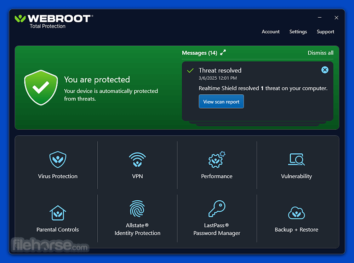Image resolution: width=354 pixels, height=263 pixels.
Task: Click the Webroot logo
Action: [x=54, y=22]
